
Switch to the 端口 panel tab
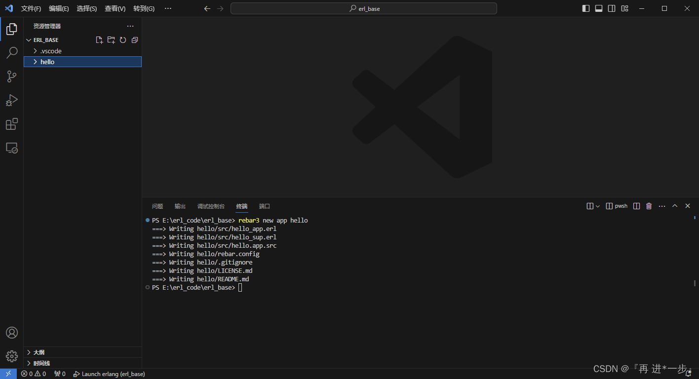click(x=265, y=206)
